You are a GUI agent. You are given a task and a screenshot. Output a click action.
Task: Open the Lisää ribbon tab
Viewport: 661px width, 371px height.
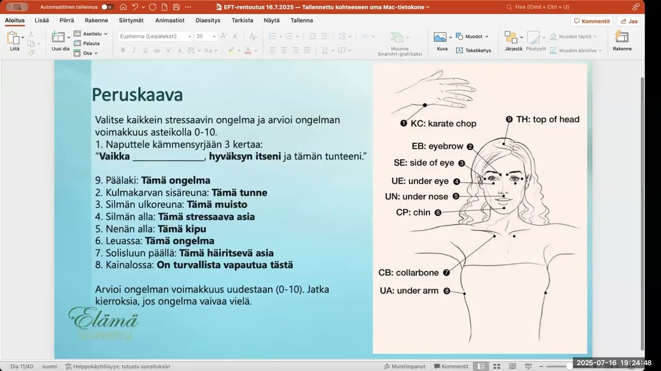pos(42,21)
